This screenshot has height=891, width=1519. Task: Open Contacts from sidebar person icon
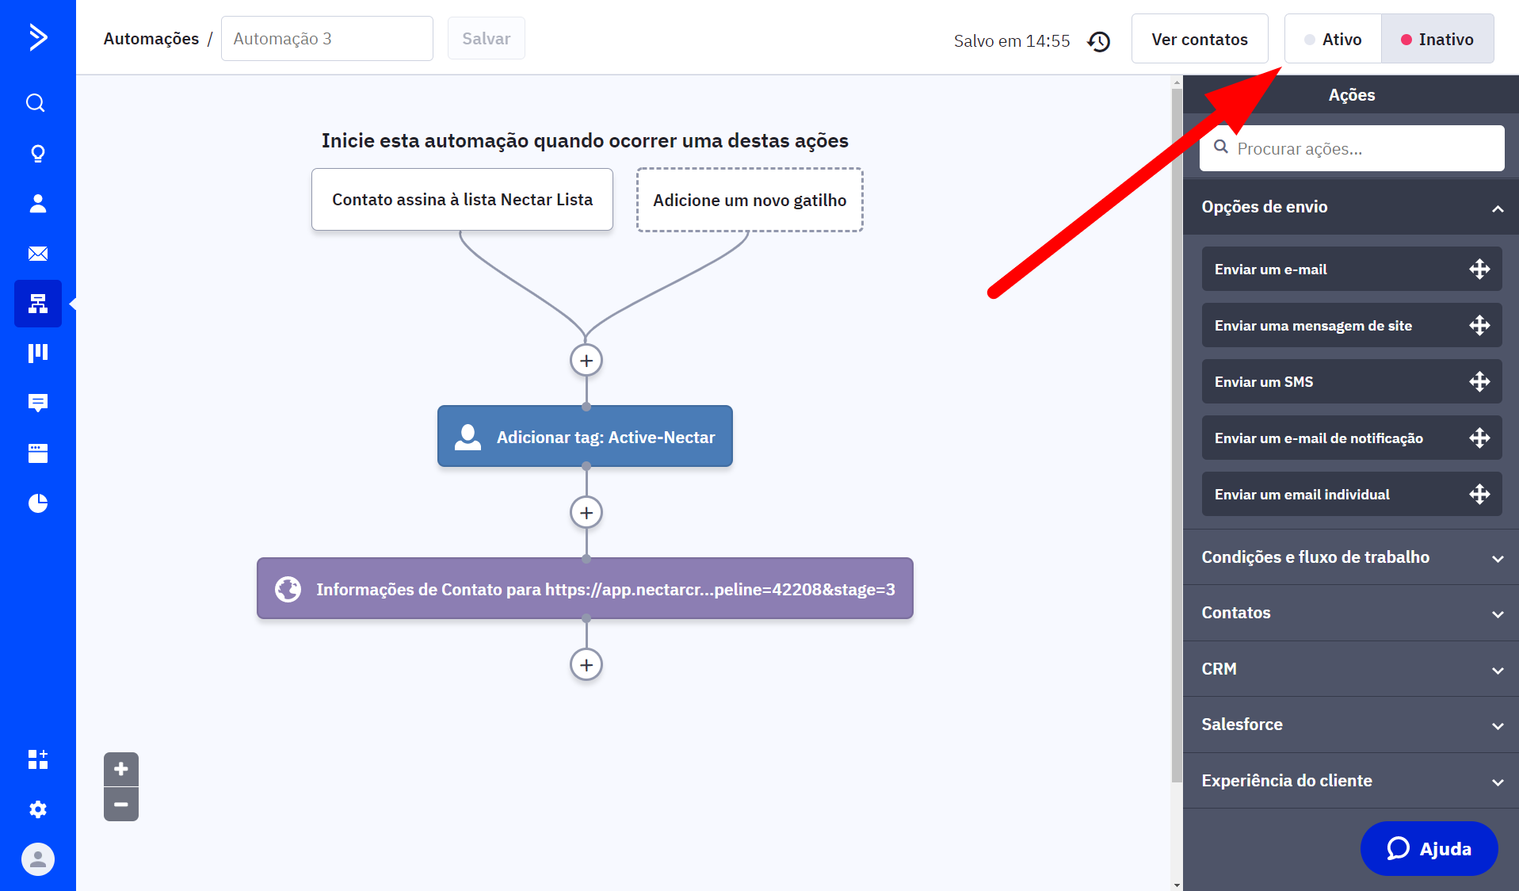coord(37,204)
